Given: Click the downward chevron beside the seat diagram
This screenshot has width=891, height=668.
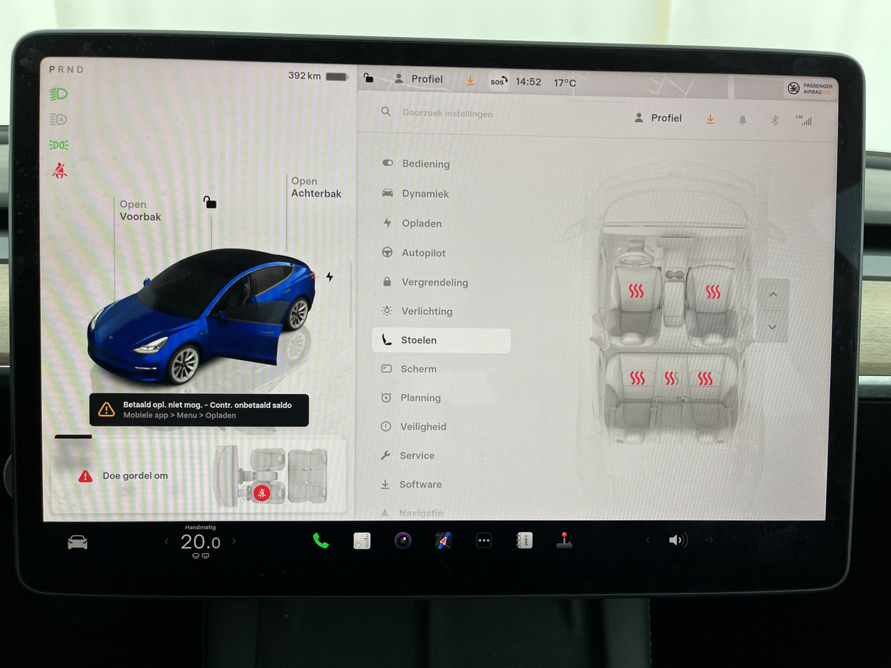Looking at the screenshot, I should pyautogui.click(x=773, y=327).
